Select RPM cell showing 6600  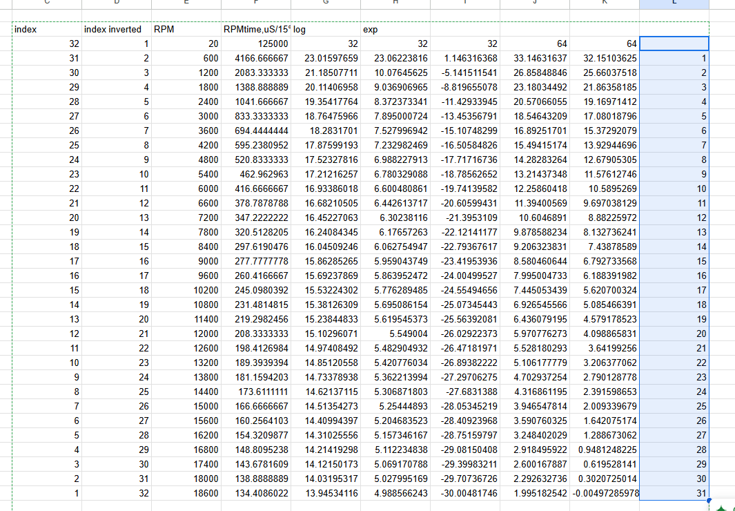coord(186,204)
